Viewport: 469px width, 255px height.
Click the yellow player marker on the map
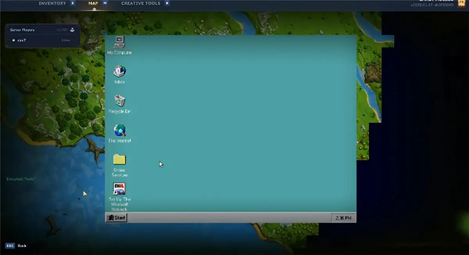coord(85,193)
